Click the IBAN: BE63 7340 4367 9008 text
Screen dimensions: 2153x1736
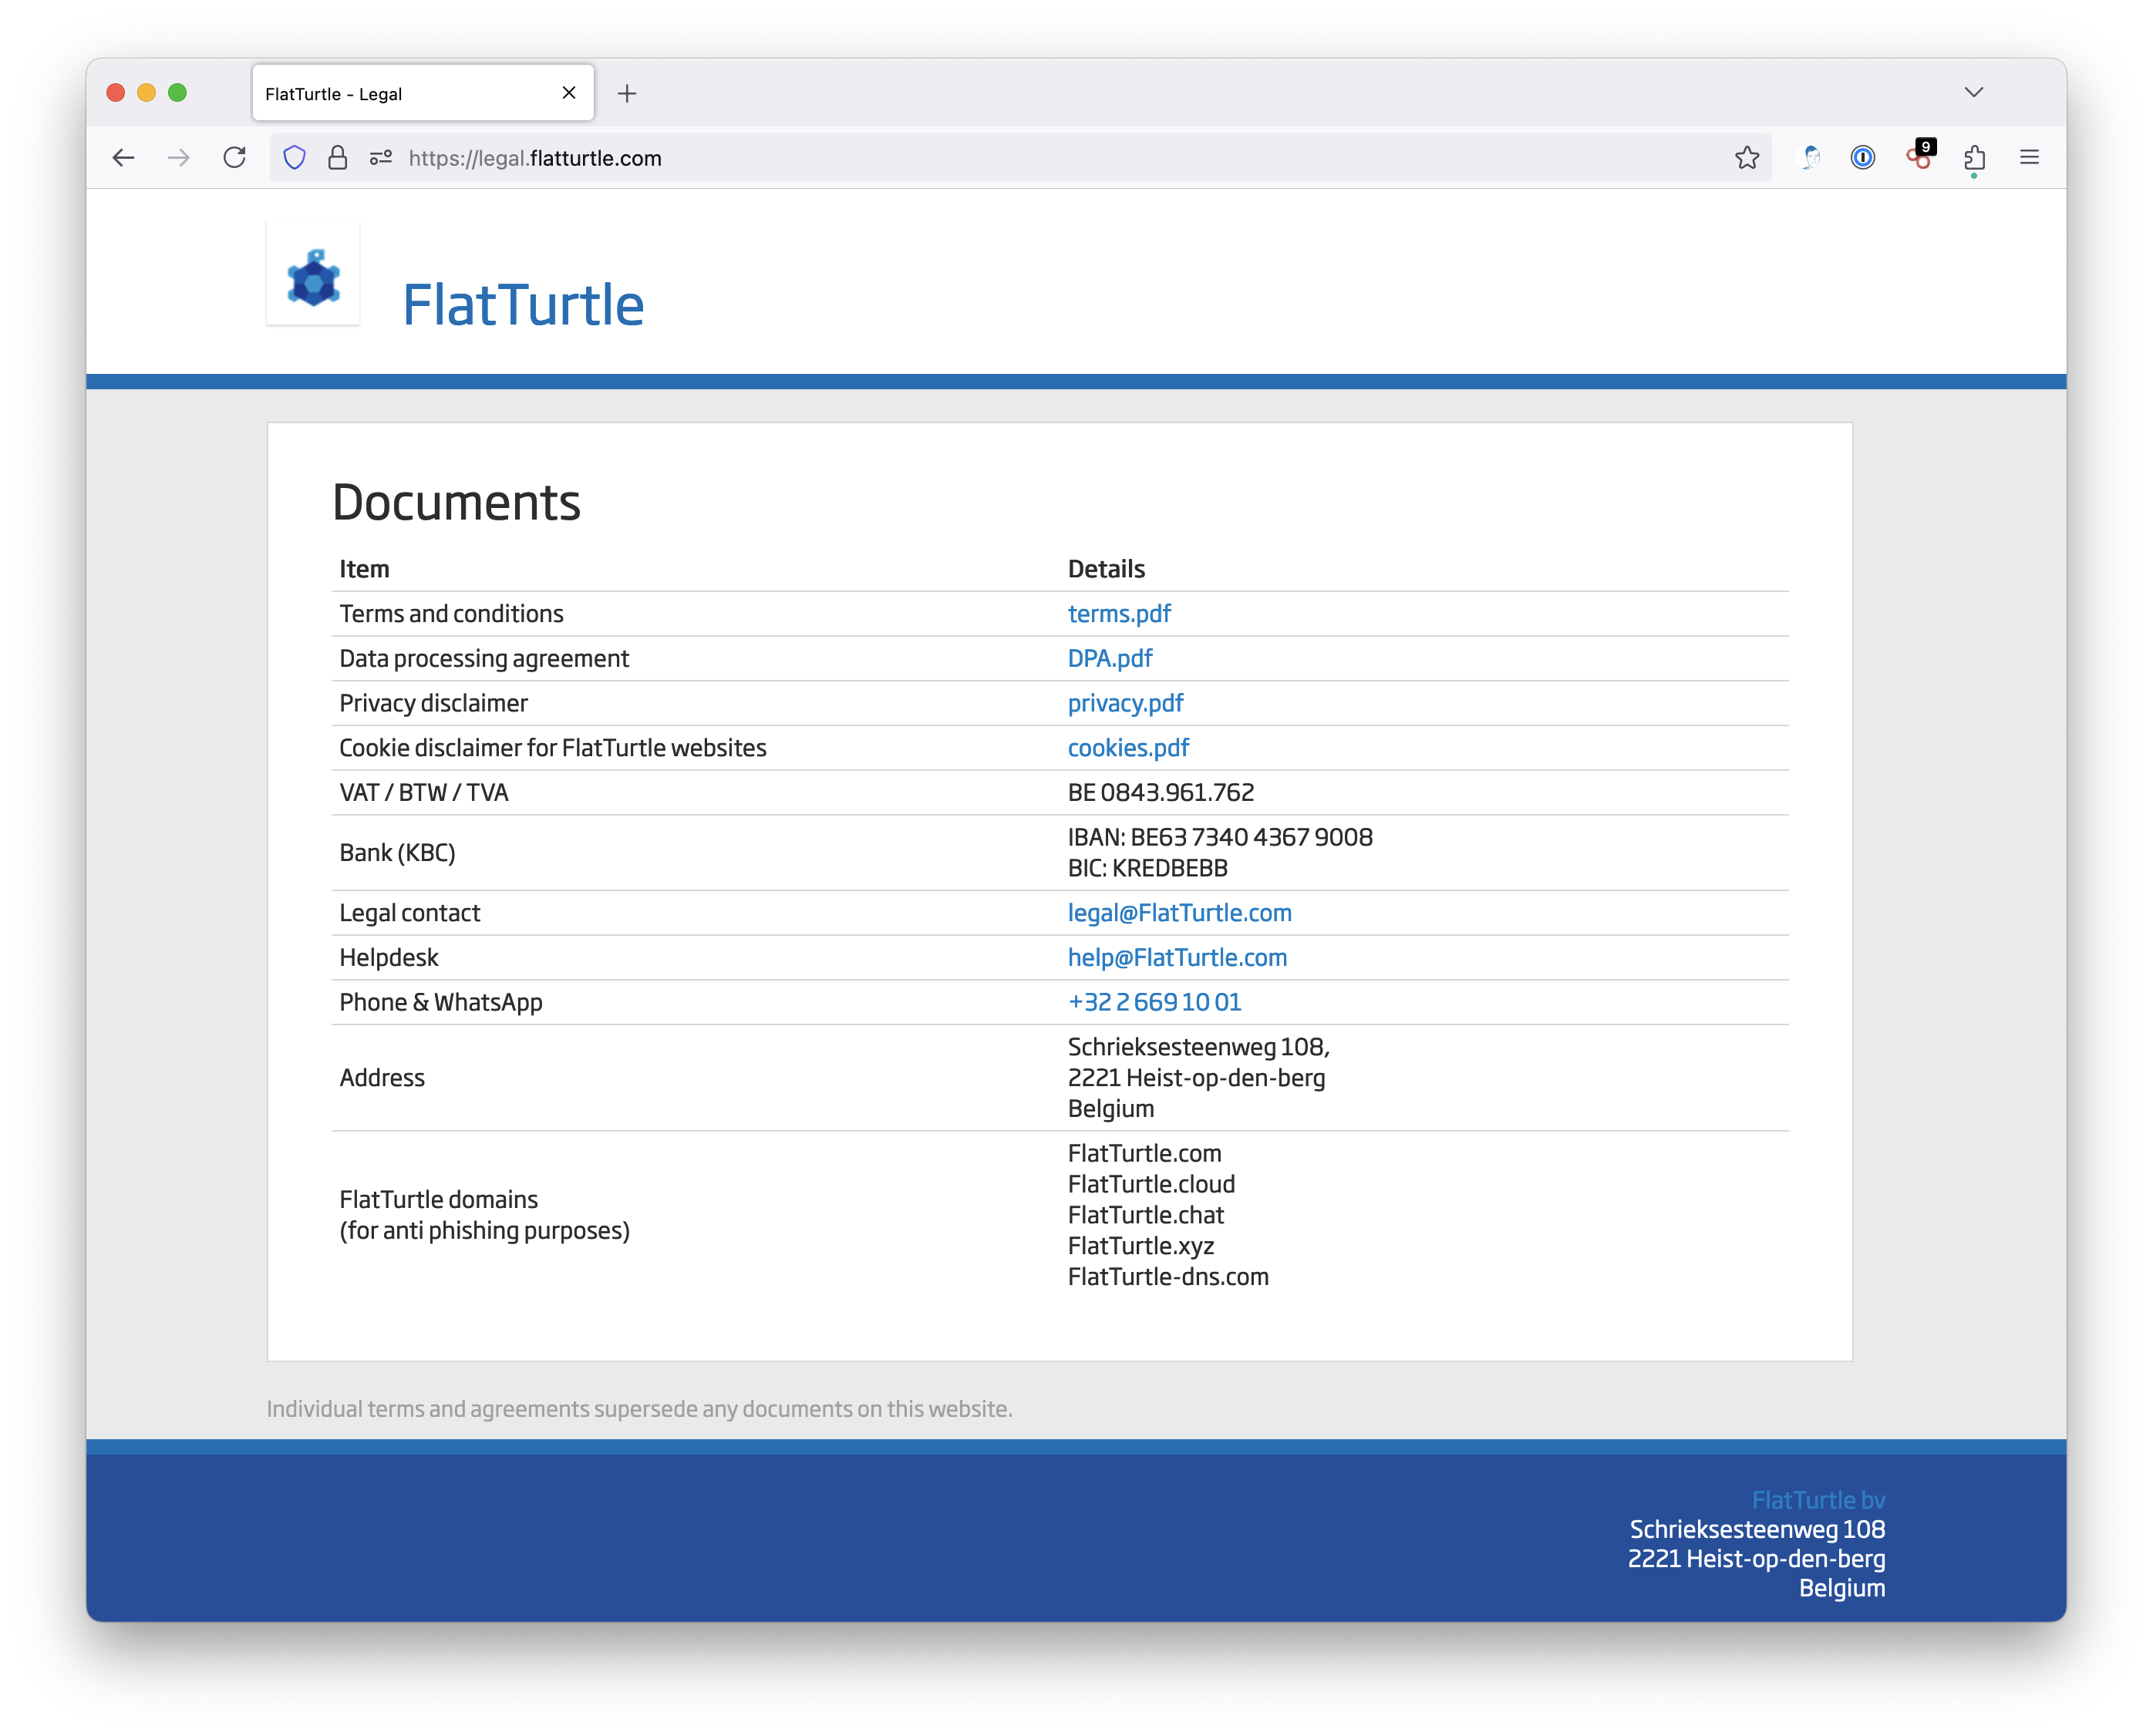[x=1220, y=837]
